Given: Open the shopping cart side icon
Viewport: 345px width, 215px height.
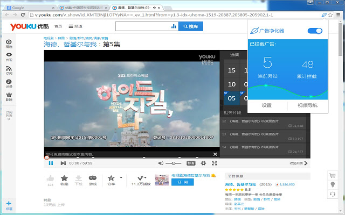Looking at the screenshot, I should [333, 176].
